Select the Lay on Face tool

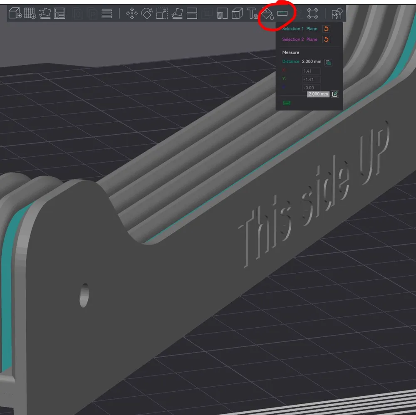click(177, 13)
